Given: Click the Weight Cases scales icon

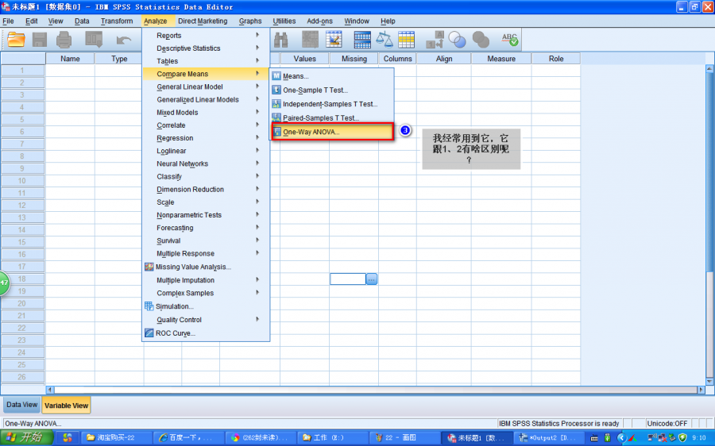Looking at the screenshot, I should pyautogui.click(x=385, y=40).
